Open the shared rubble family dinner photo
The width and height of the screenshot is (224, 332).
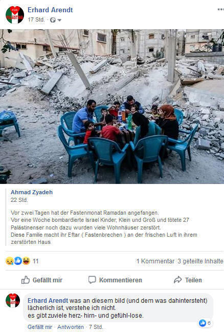(x=112, y=106)
